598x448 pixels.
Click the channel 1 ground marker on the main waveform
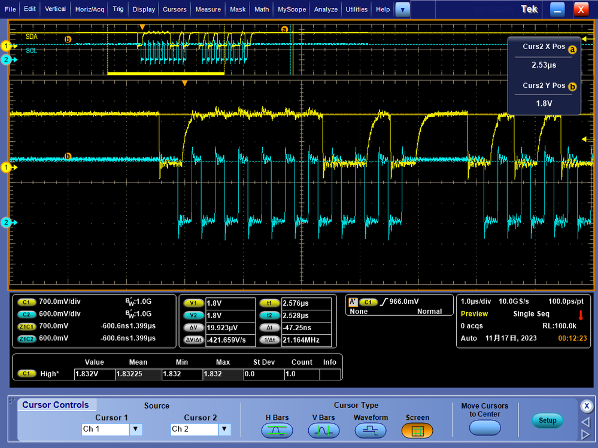7,168
